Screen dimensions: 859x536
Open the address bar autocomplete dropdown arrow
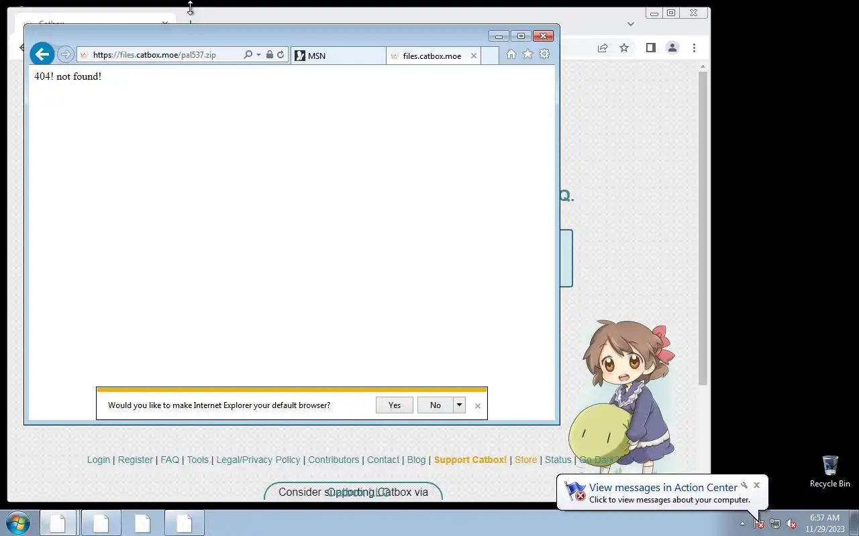point(258,55)
